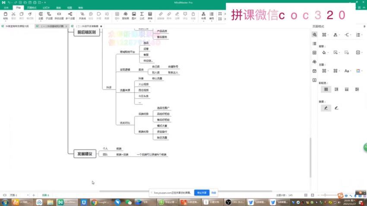The width and height of the screenshot is (367, 206).
Task: Click 隐藏 to hide the sharing notice
Action: (214, 193)
